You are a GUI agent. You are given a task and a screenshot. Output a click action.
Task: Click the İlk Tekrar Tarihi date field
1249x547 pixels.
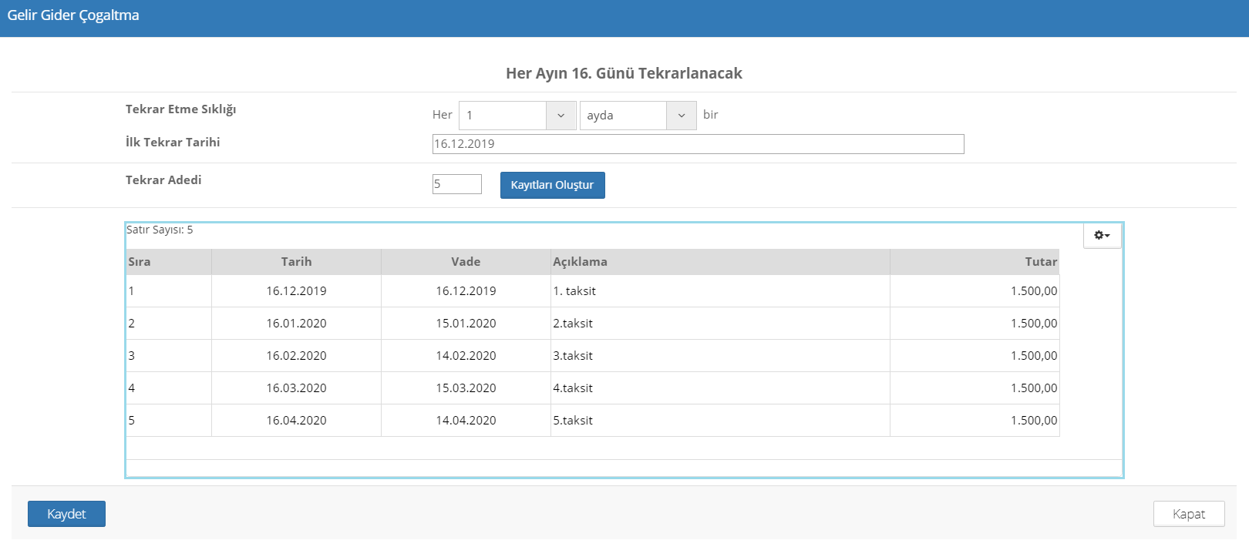(x=697, y=144)
